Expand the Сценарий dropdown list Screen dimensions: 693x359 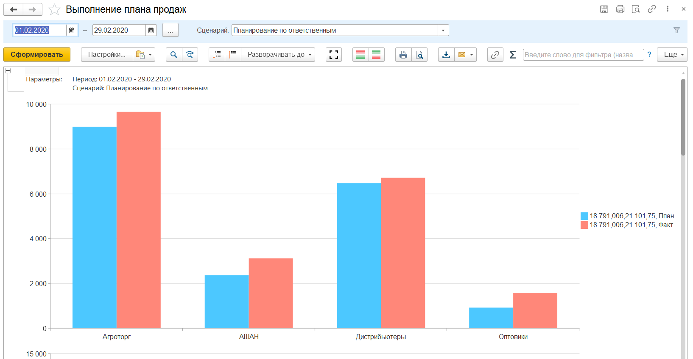tap(443, 31)
